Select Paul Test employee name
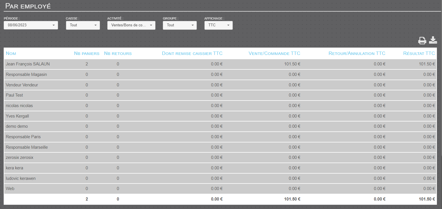The width and height of the screenshot is (442, 209). [x=14, y=95]
